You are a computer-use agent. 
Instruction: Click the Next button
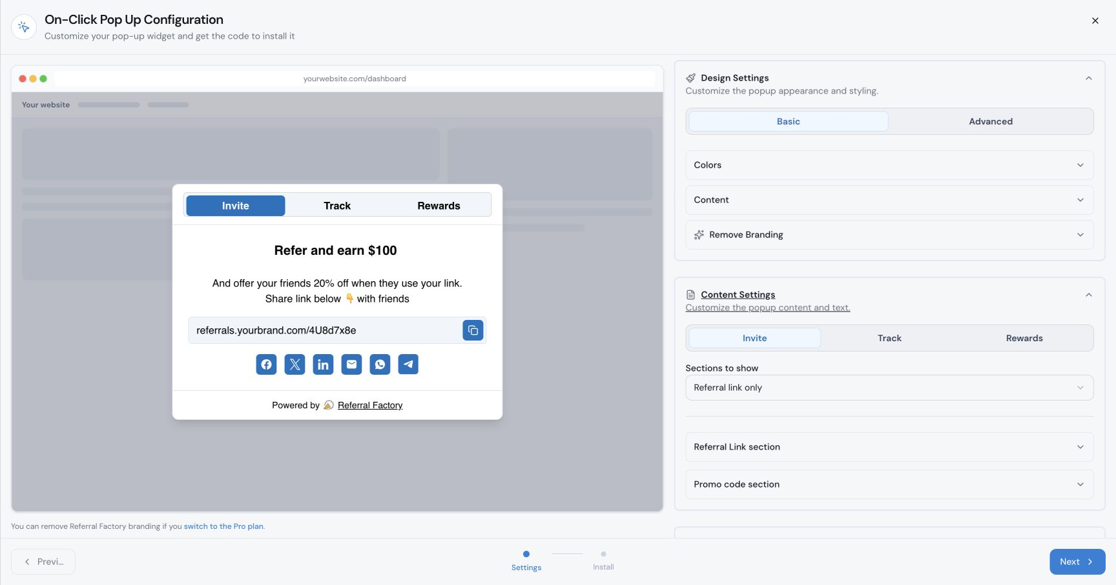click(x=1077, y=562)
